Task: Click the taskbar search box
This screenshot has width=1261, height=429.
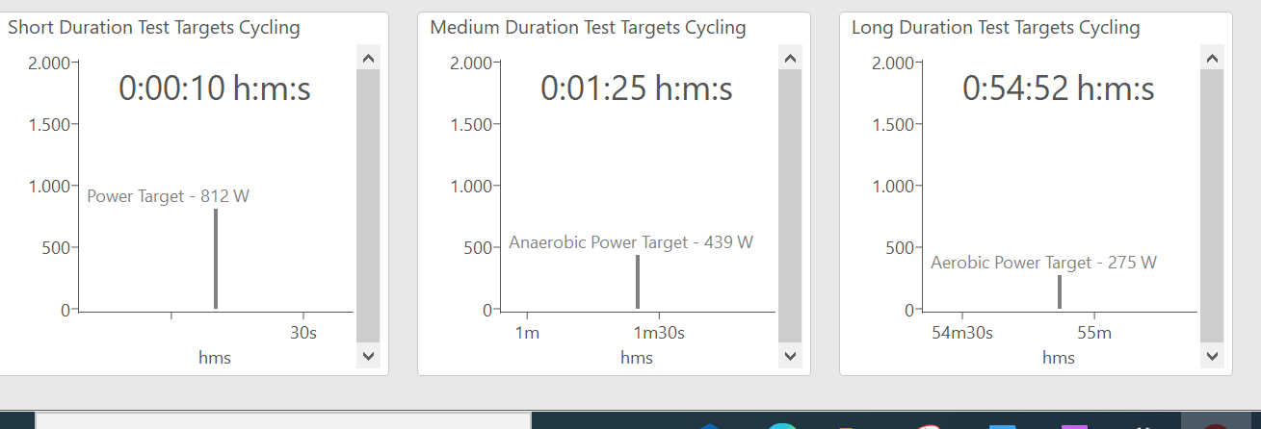Action: point(283,420)
